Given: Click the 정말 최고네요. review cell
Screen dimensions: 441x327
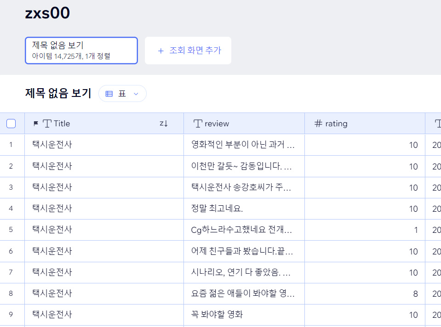Looking at the screenshot, I should click(244, 209).
